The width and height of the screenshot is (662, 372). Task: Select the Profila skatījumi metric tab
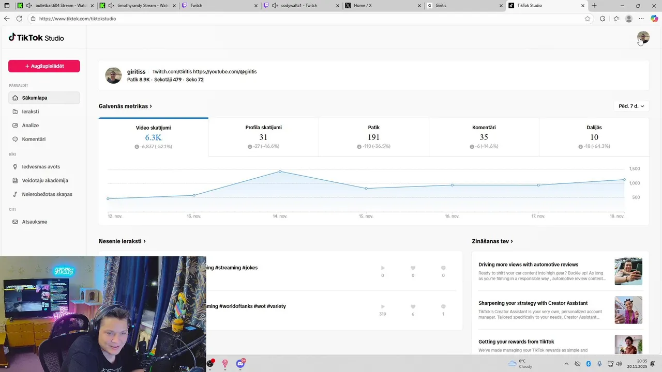[x=264, y=137]
